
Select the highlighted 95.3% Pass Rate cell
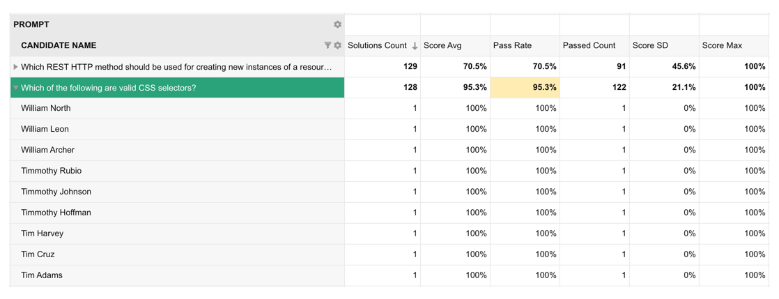tap(525, 87)
